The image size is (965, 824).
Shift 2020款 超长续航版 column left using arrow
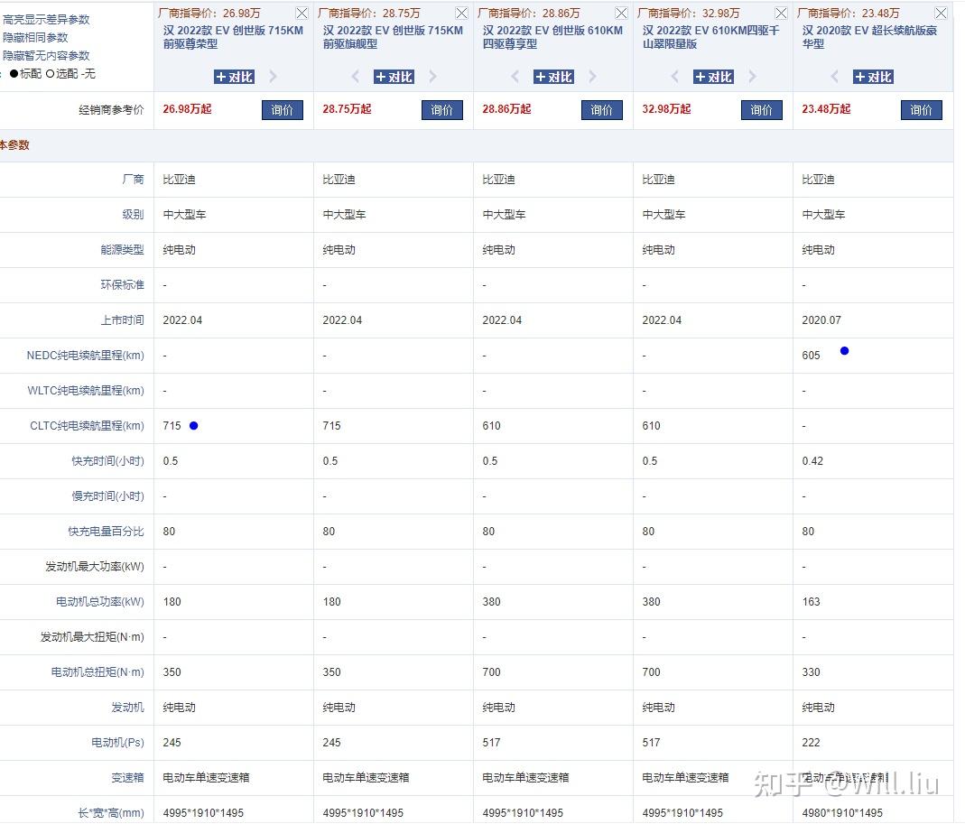pos(834,77)
